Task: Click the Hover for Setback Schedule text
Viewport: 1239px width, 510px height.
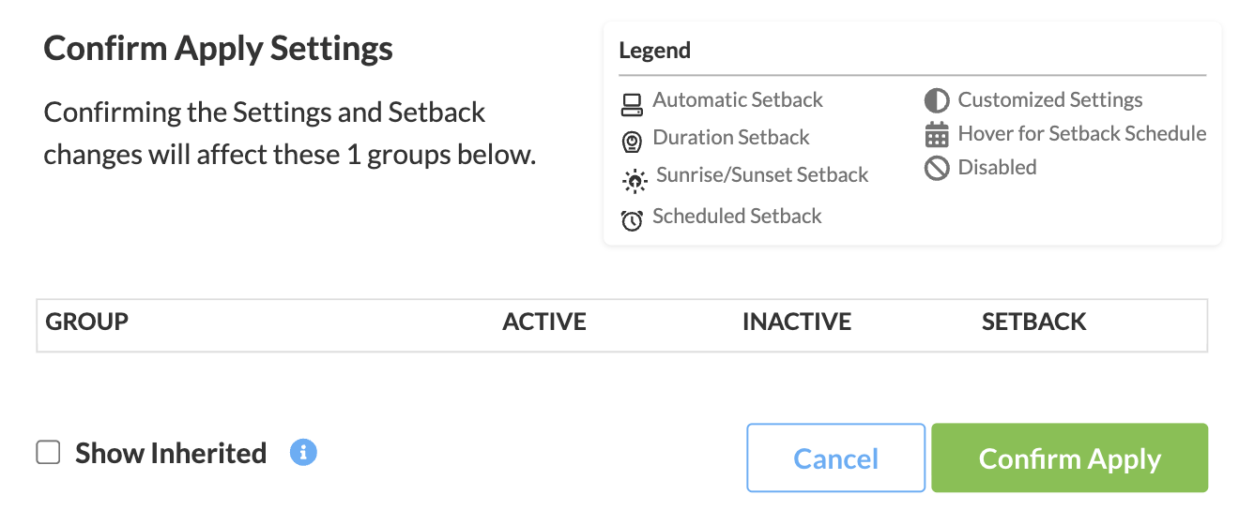Action: click(x=1081, y=134)
